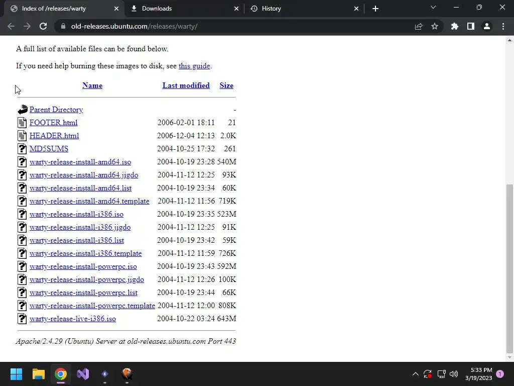The width and height of the screenshot is (514, 386).
Task: Download warty-release-live-i386.iso
Action: point(73,319)
